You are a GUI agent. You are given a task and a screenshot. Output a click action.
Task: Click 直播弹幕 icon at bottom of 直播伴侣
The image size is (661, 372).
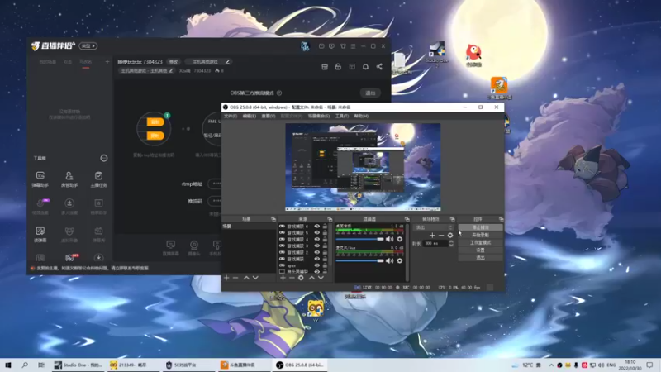pos(171,247)
